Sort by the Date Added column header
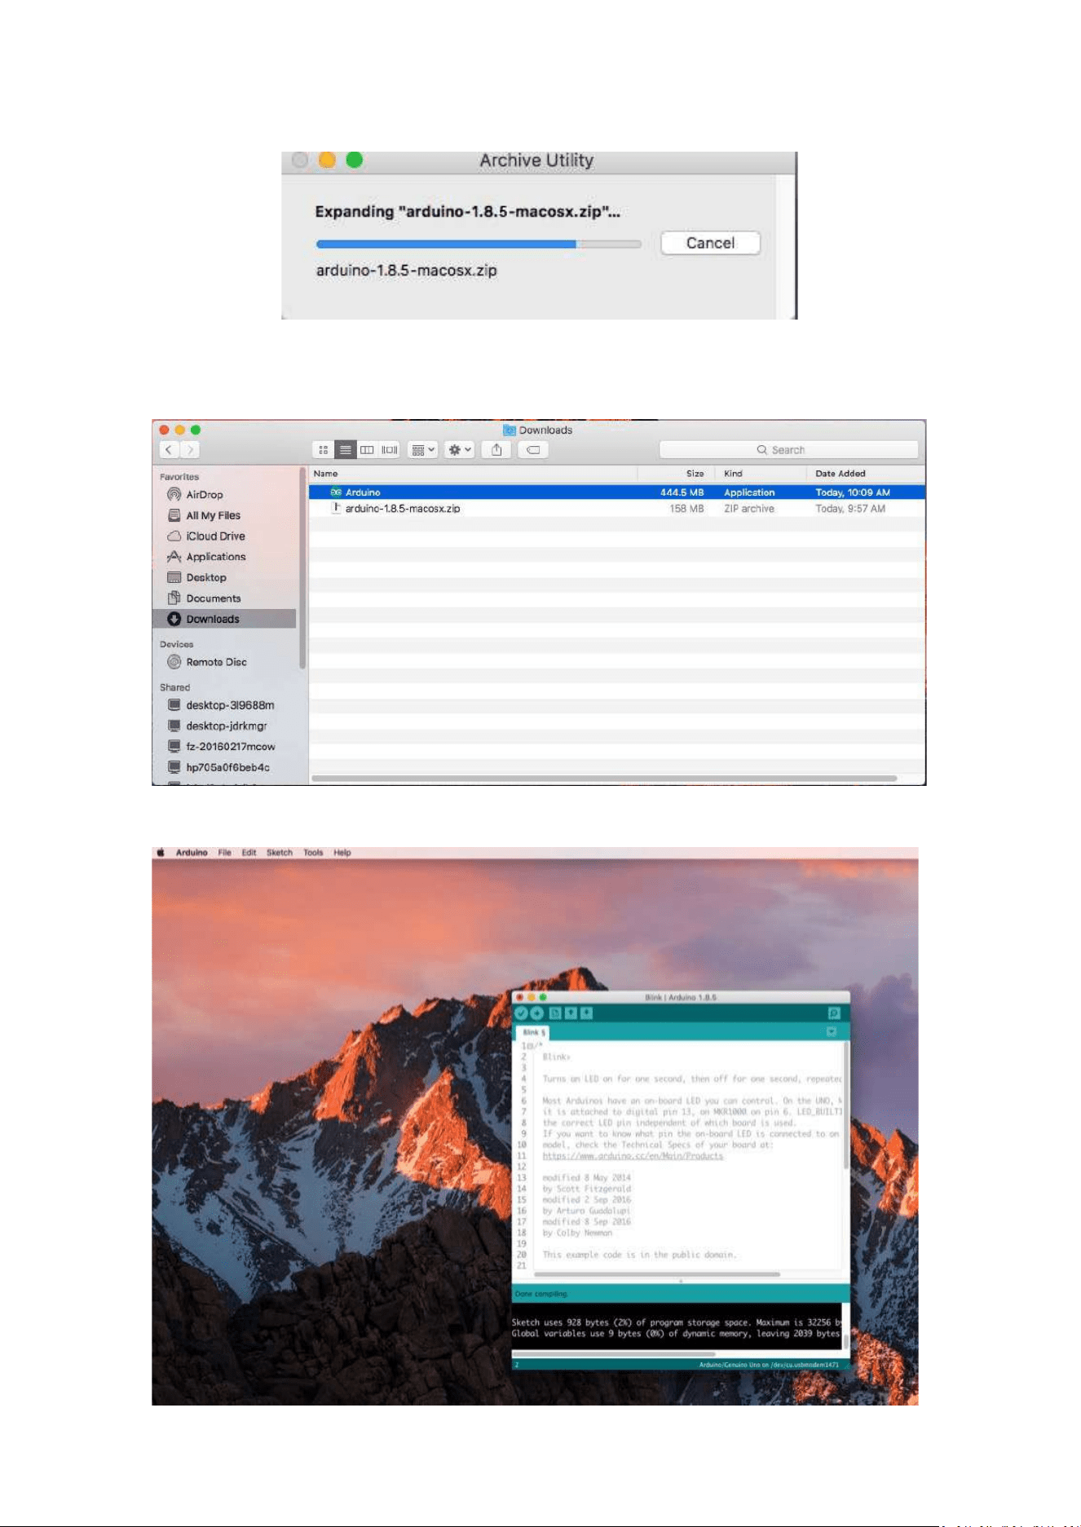 pyautogui.click(x=866, y=474)
